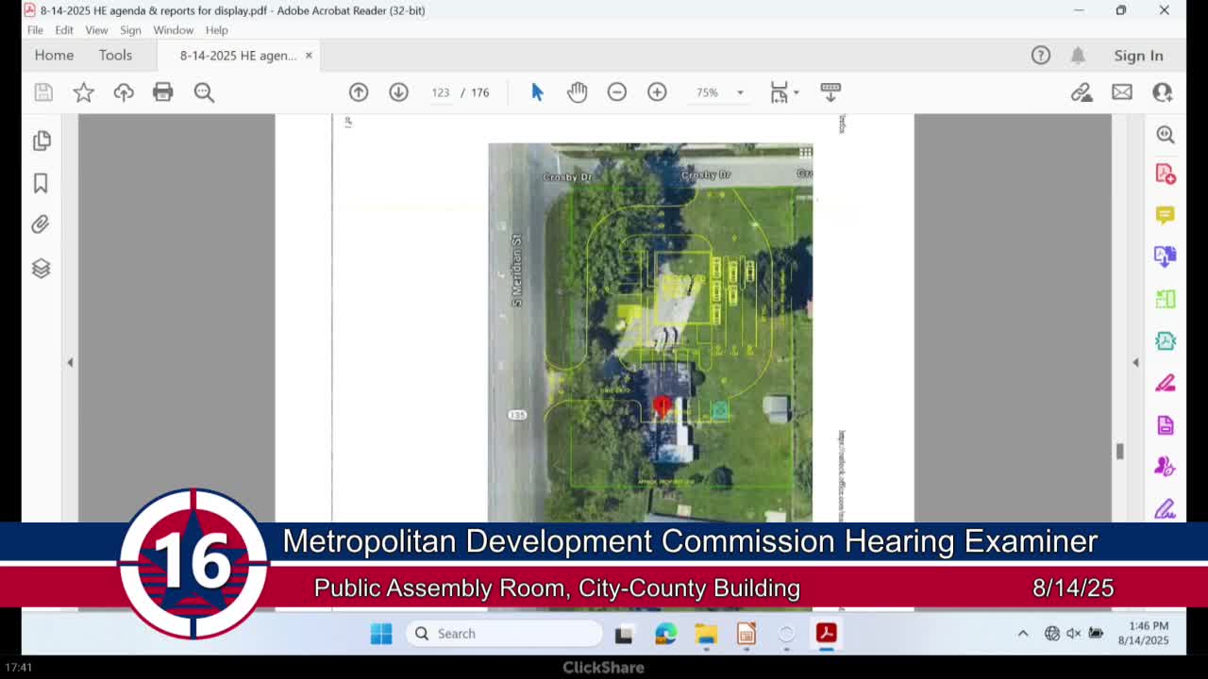
Task: Zoom out with the minus circle
Action: click(x=617, y=92)
